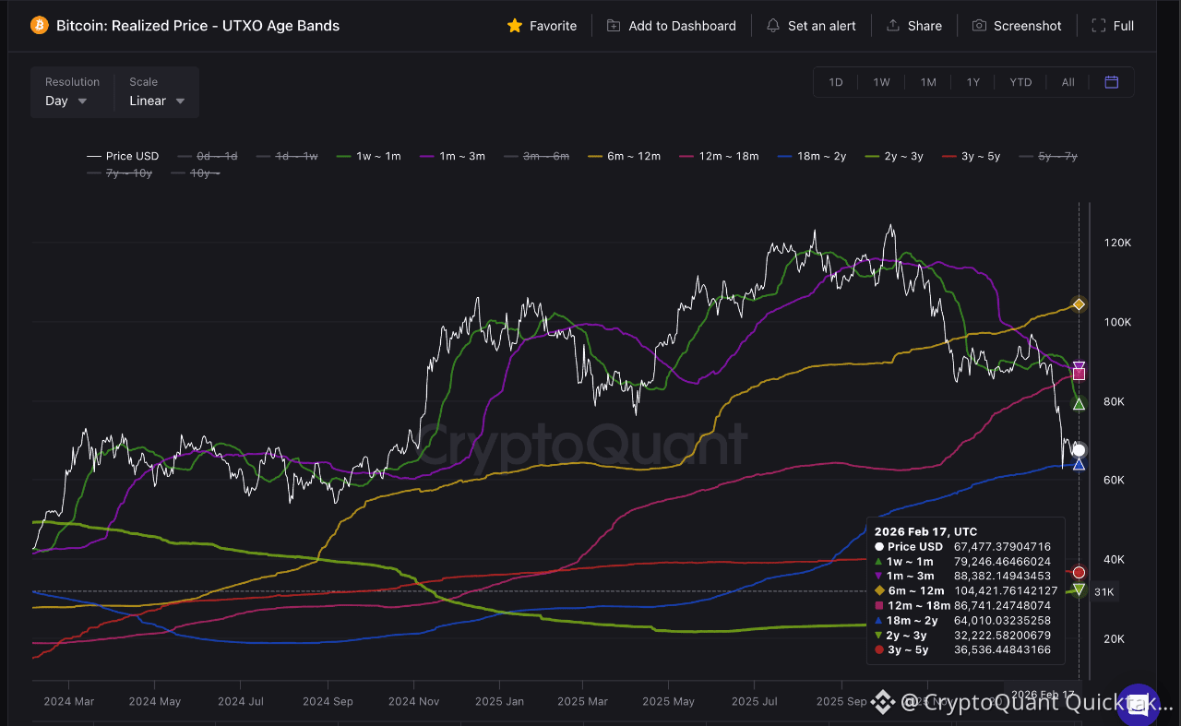Switch to the YTD time range
1181x726 pixels.
tap(1020, 82)
